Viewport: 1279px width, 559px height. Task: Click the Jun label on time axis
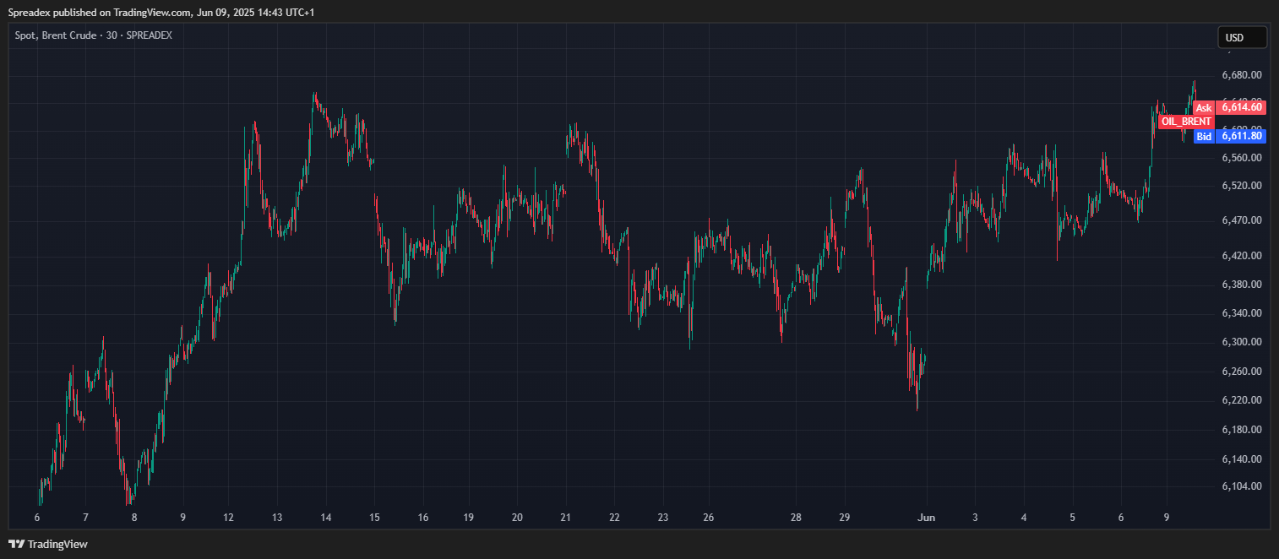[x=927, y=518]
